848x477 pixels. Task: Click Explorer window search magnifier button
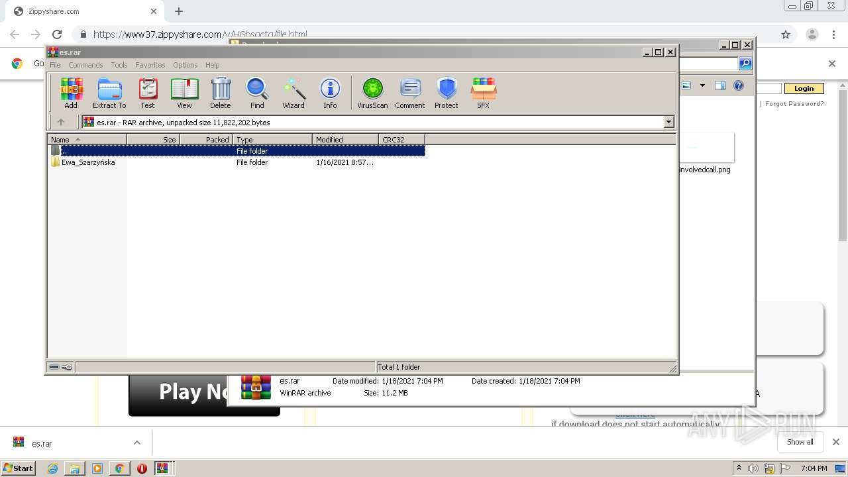(x=745, y=64)
